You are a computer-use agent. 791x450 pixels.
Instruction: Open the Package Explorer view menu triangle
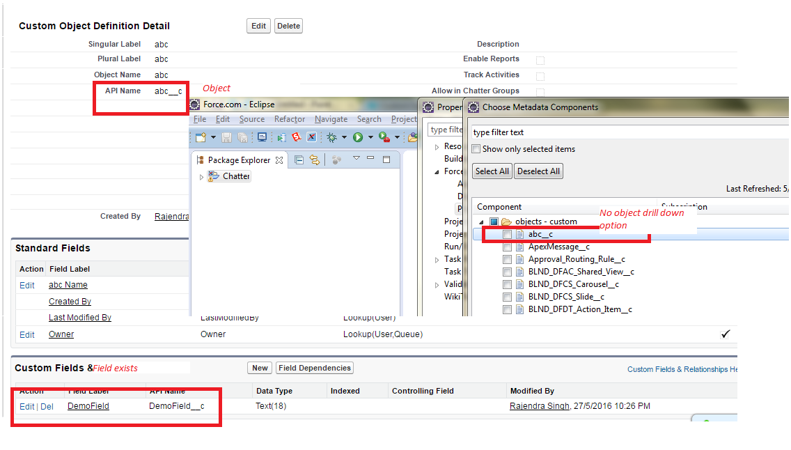pyautogui.click(x=356, y=159)
